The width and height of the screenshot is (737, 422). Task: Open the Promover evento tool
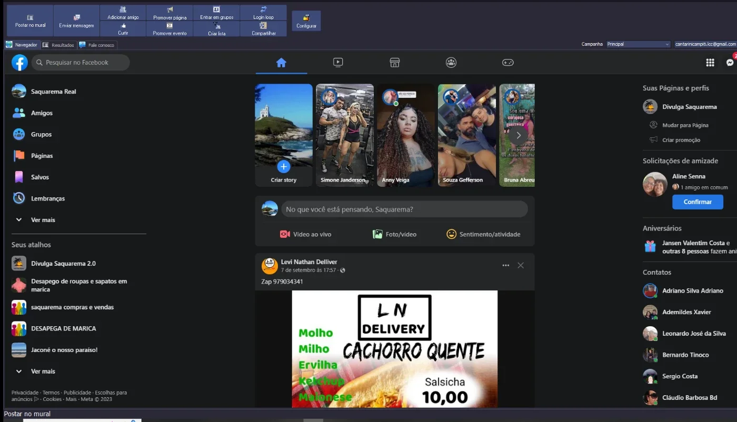click(170, 29)
